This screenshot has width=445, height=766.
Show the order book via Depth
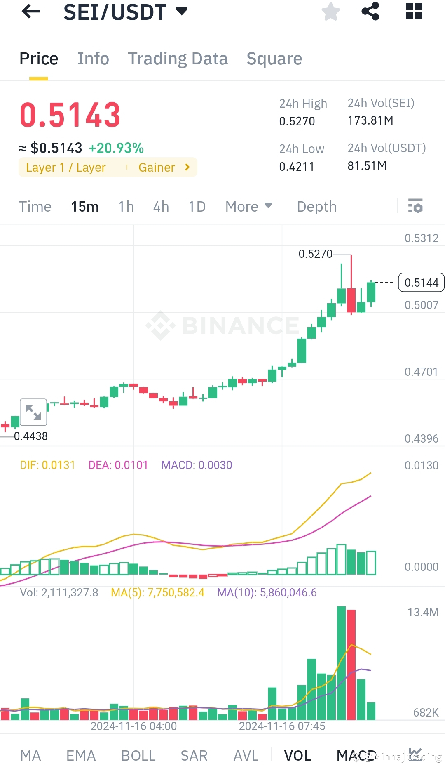point(316,206)
